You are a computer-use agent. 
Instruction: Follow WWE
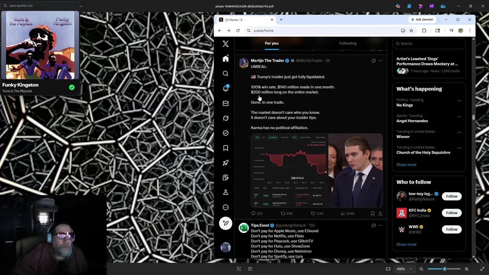pos(452,229)
